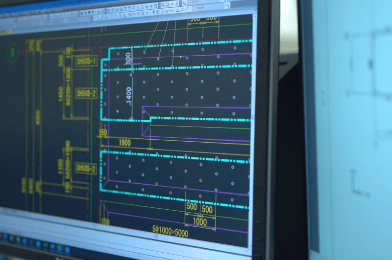The width and height of the screenshot is (392, 260).
Task: Click the 1000 dimension at bottom
Action: coord(199,221)
